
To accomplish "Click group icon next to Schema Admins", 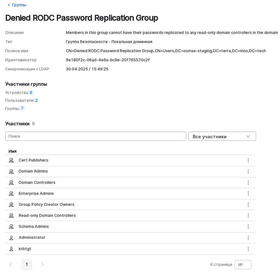I will [11, 227].
